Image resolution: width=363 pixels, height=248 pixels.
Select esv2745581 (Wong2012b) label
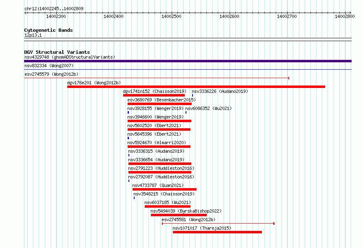188,219
